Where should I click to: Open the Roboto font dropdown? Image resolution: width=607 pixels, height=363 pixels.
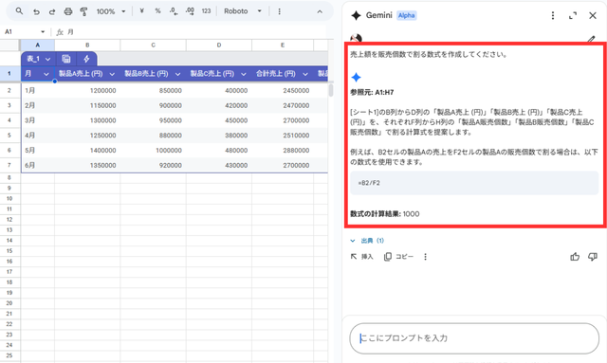(x=243, y=11)
